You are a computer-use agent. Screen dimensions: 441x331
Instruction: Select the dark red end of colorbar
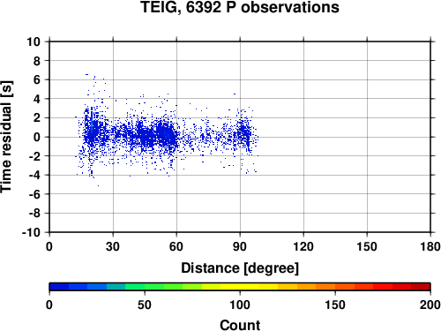pos(421,287)
